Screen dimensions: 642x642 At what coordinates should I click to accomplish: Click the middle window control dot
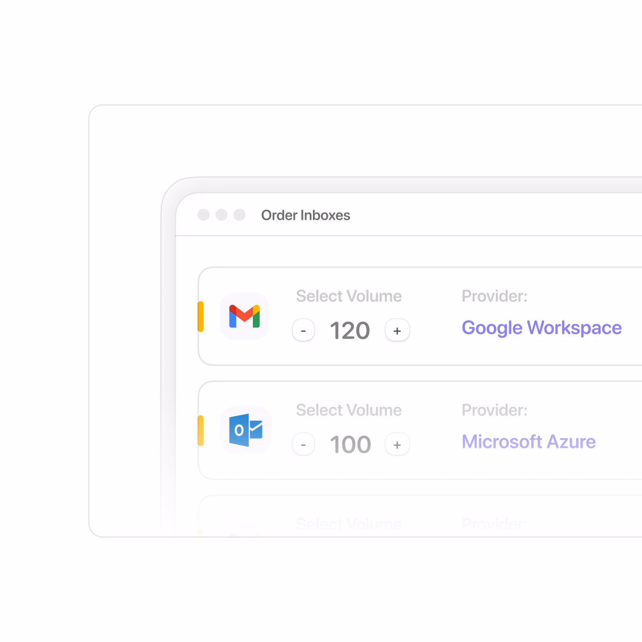coord(221,215)
